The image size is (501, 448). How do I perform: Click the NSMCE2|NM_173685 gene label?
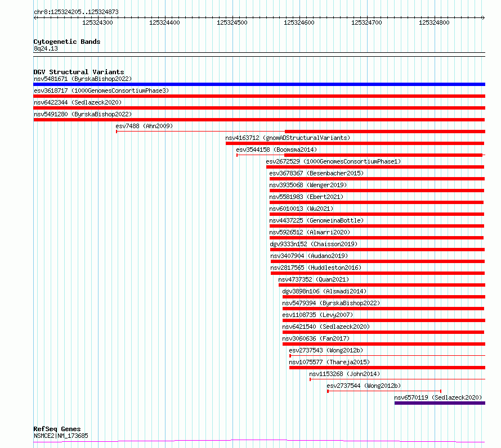(x=61, y=436)
